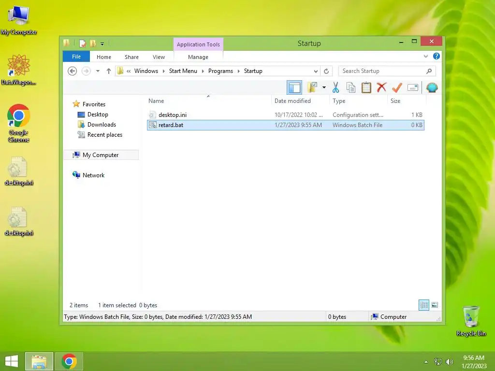
Task: Click the Application Tools contextual tab
Action: pos(198,44)
